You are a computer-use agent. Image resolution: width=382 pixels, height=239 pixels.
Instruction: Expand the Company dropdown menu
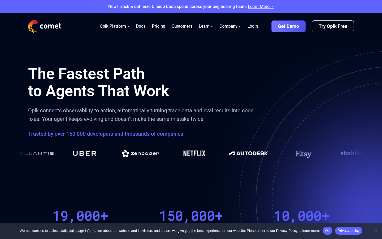(x=230, y=26)
